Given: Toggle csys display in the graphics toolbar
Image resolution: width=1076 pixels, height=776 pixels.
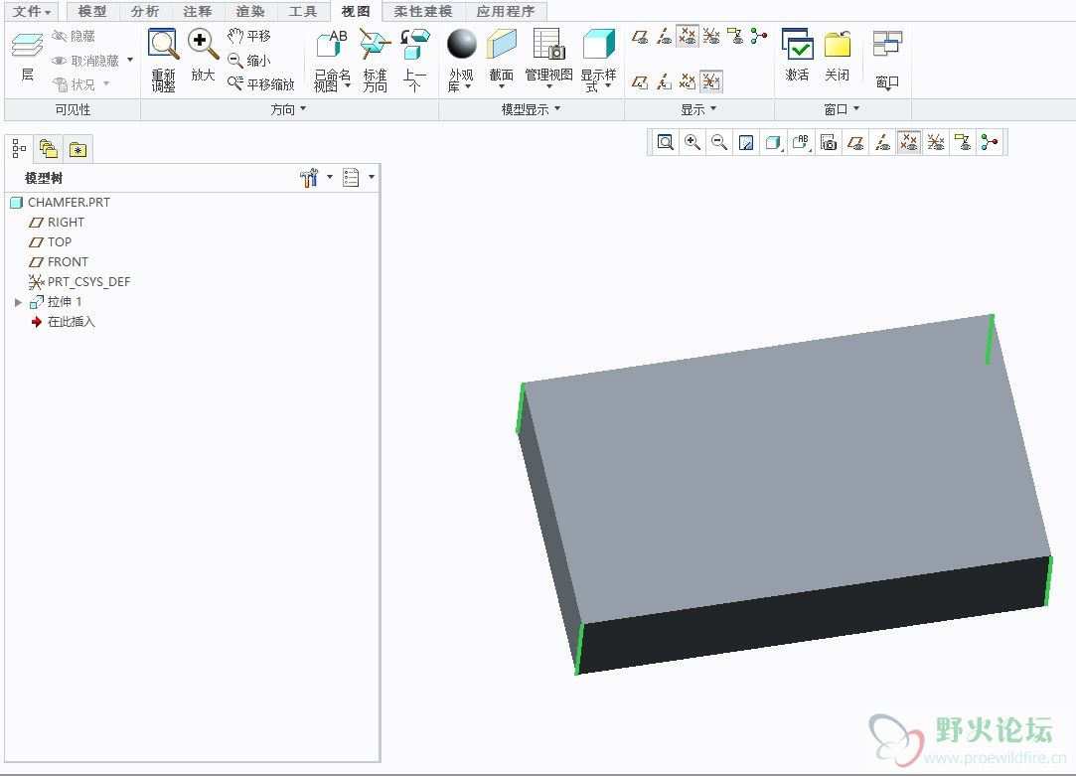Looking at the screenshot, I should coord(935,143).
